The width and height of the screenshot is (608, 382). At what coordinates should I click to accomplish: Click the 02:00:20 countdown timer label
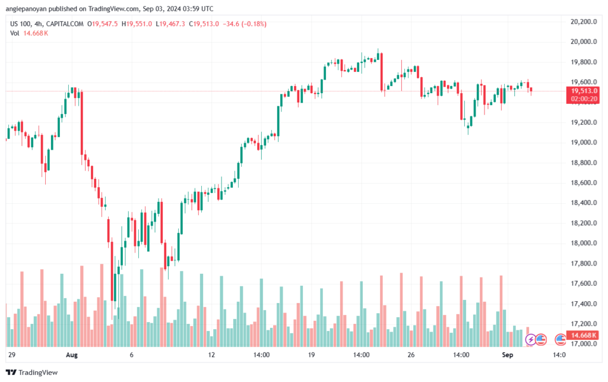tap(584, 99)
